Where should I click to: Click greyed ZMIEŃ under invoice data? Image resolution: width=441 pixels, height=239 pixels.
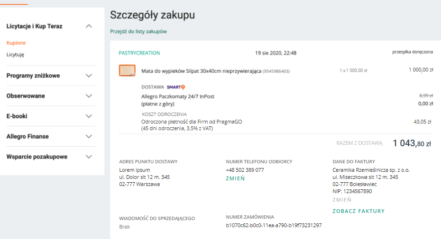342,200
